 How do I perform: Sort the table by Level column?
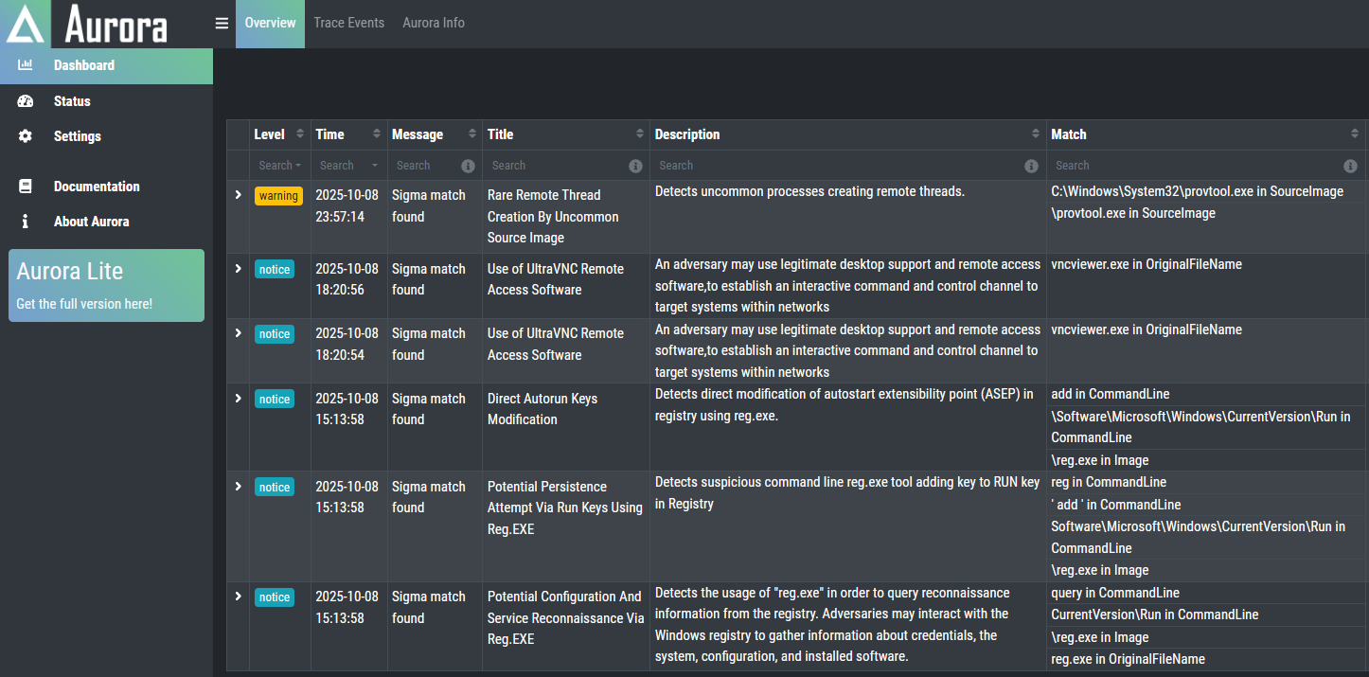300,134
